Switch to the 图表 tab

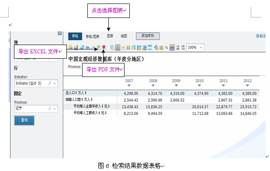pyautogui.click(x=110, y=36)
